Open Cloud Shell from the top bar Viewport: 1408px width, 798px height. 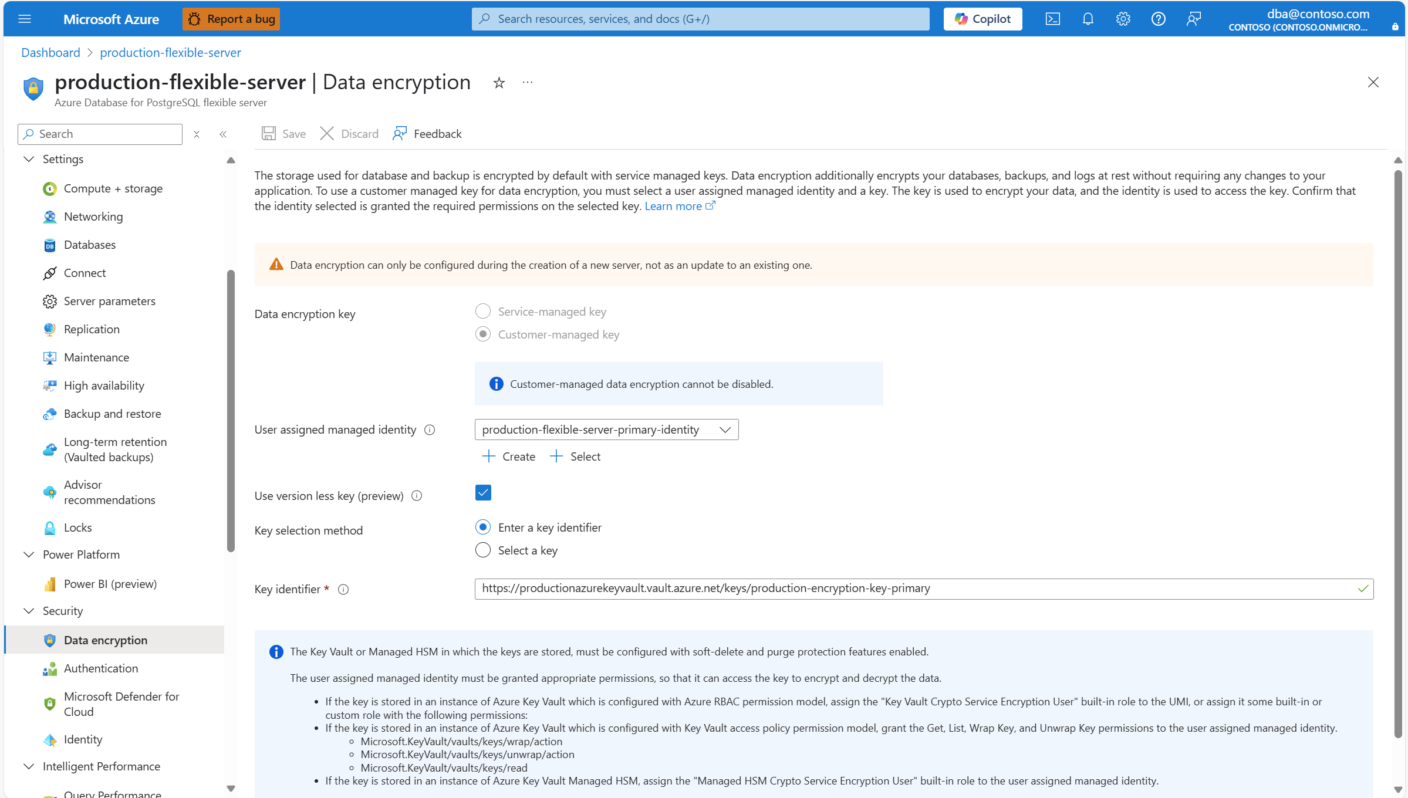click(x=1052, y=19)
